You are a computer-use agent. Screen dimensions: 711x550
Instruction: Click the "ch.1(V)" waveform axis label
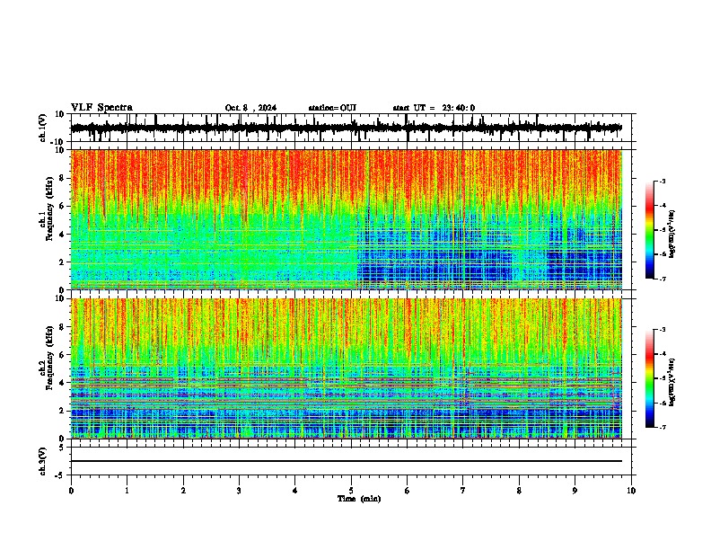pyautogui.click(x=43, y=128)
